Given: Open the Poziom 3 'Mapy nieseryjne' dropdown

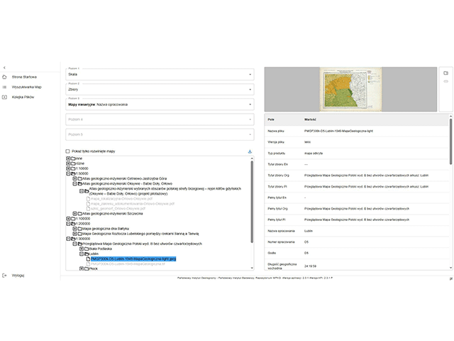Looking at the screenshot, I should [160, 104].
